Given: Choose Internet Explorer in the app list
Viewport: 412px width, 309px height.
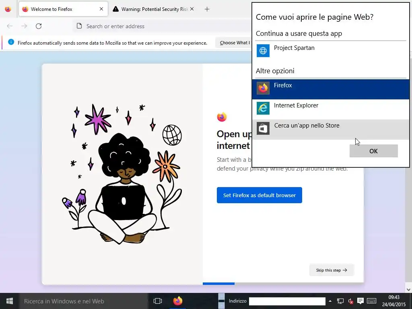Looking at the screenshot, I should coord(331,109).
